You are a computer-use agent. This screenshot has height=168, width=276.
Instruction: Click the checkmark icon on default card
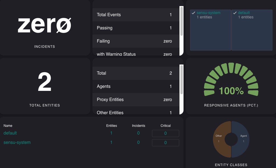point(235,13)
